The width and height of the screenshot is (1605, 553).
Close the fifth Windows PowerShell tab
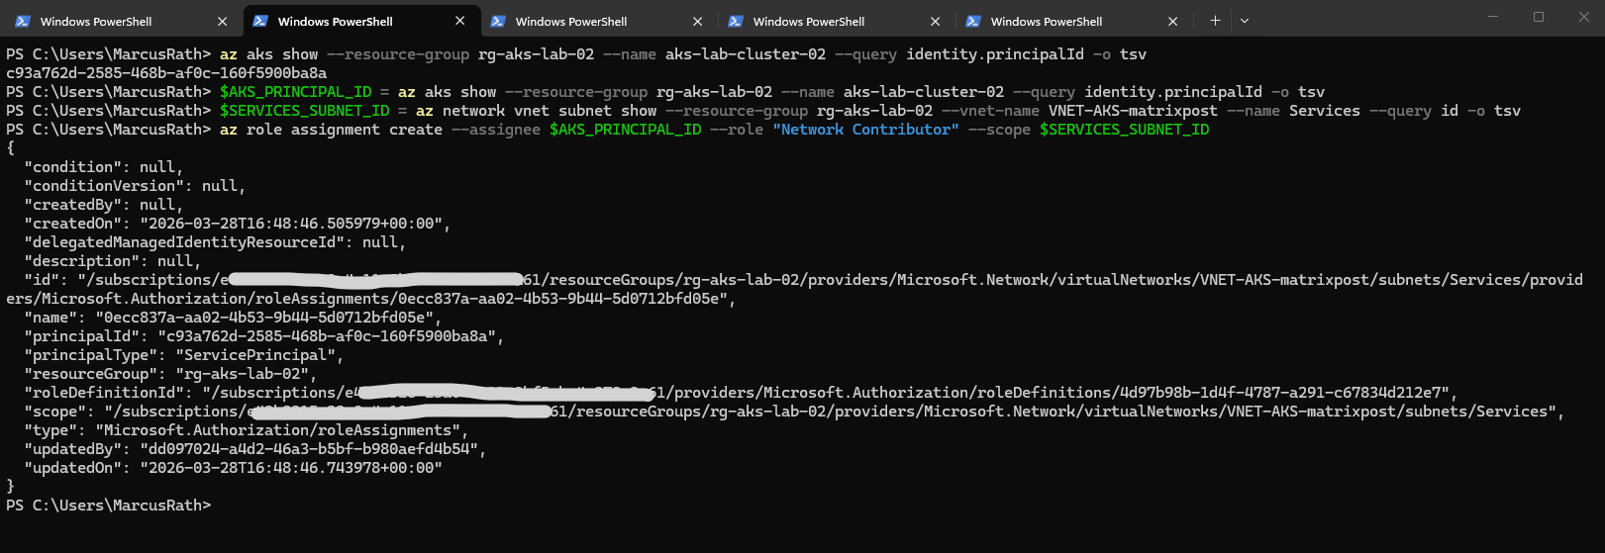coord(1172,21)
